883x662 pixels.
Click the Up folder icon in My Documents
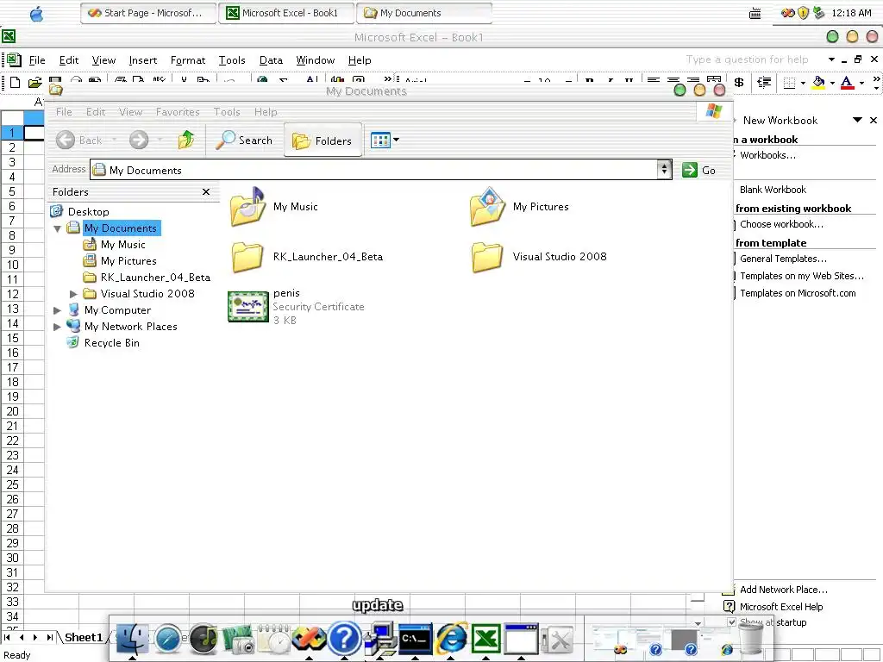click(186, 140)
